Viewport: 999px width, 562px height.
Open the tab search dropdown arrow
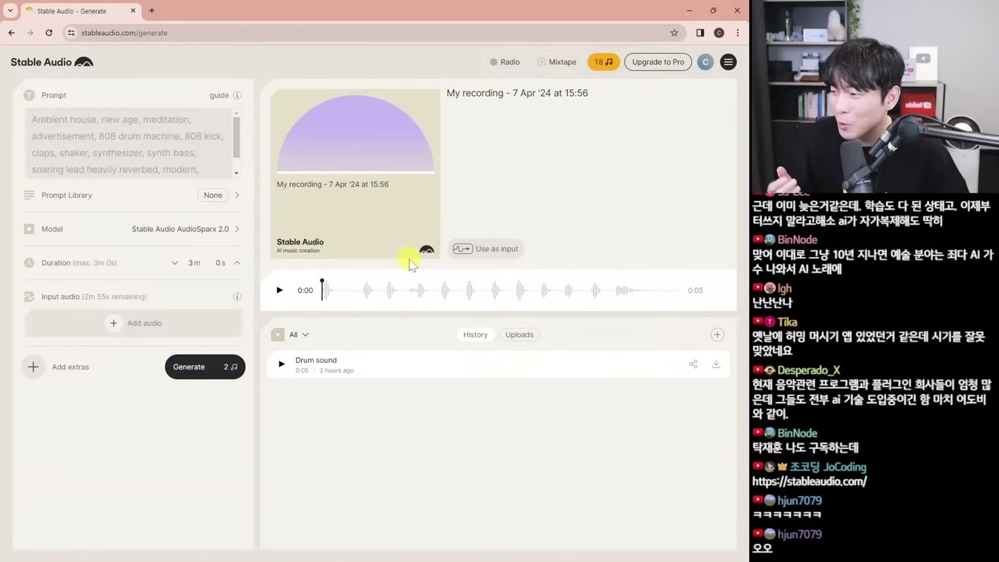pyautogui.click(x=10, y=11)
